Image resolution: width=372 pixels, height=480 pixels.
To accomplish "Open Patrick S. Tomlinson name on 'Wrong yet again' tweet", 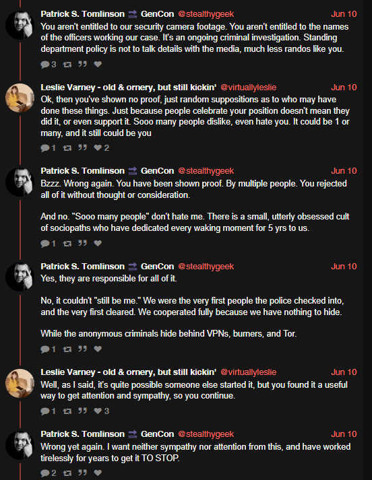I will click(82, 434).
